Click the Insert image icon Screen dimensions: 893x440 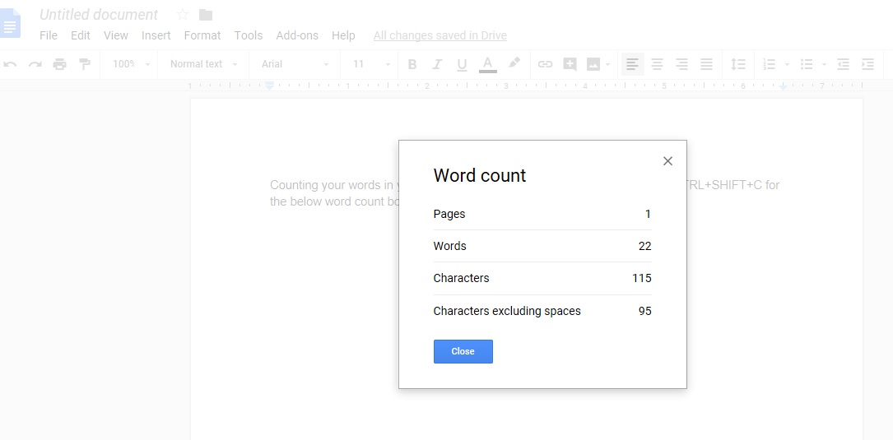pos(593,64)
